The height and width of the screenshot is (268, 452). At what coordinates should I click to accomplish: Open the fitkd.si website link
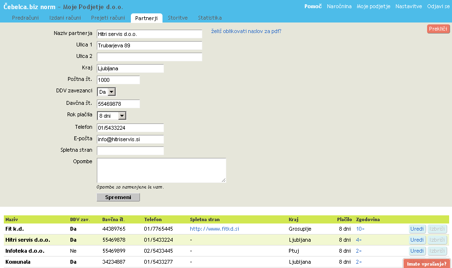(214, 229)
